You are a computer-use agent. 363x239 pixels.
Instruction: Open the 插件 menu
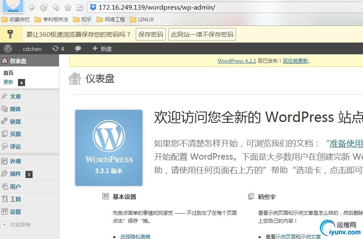15,174
